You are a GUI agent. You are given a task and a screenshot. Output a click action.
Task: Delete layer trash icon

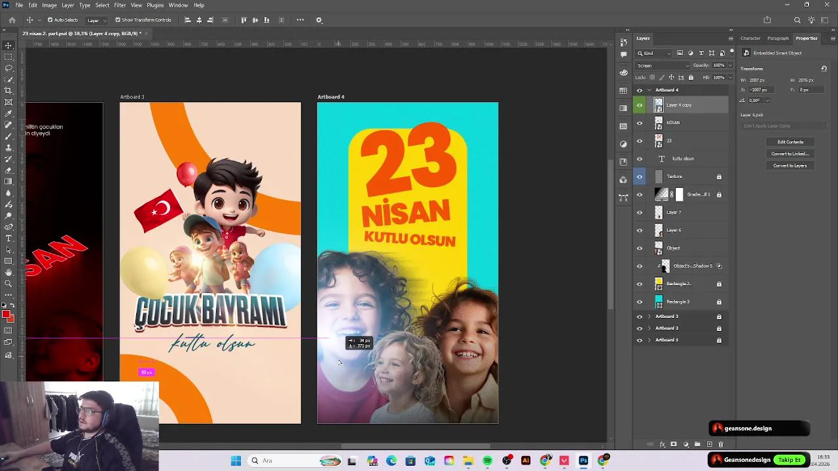coord(721,444)
